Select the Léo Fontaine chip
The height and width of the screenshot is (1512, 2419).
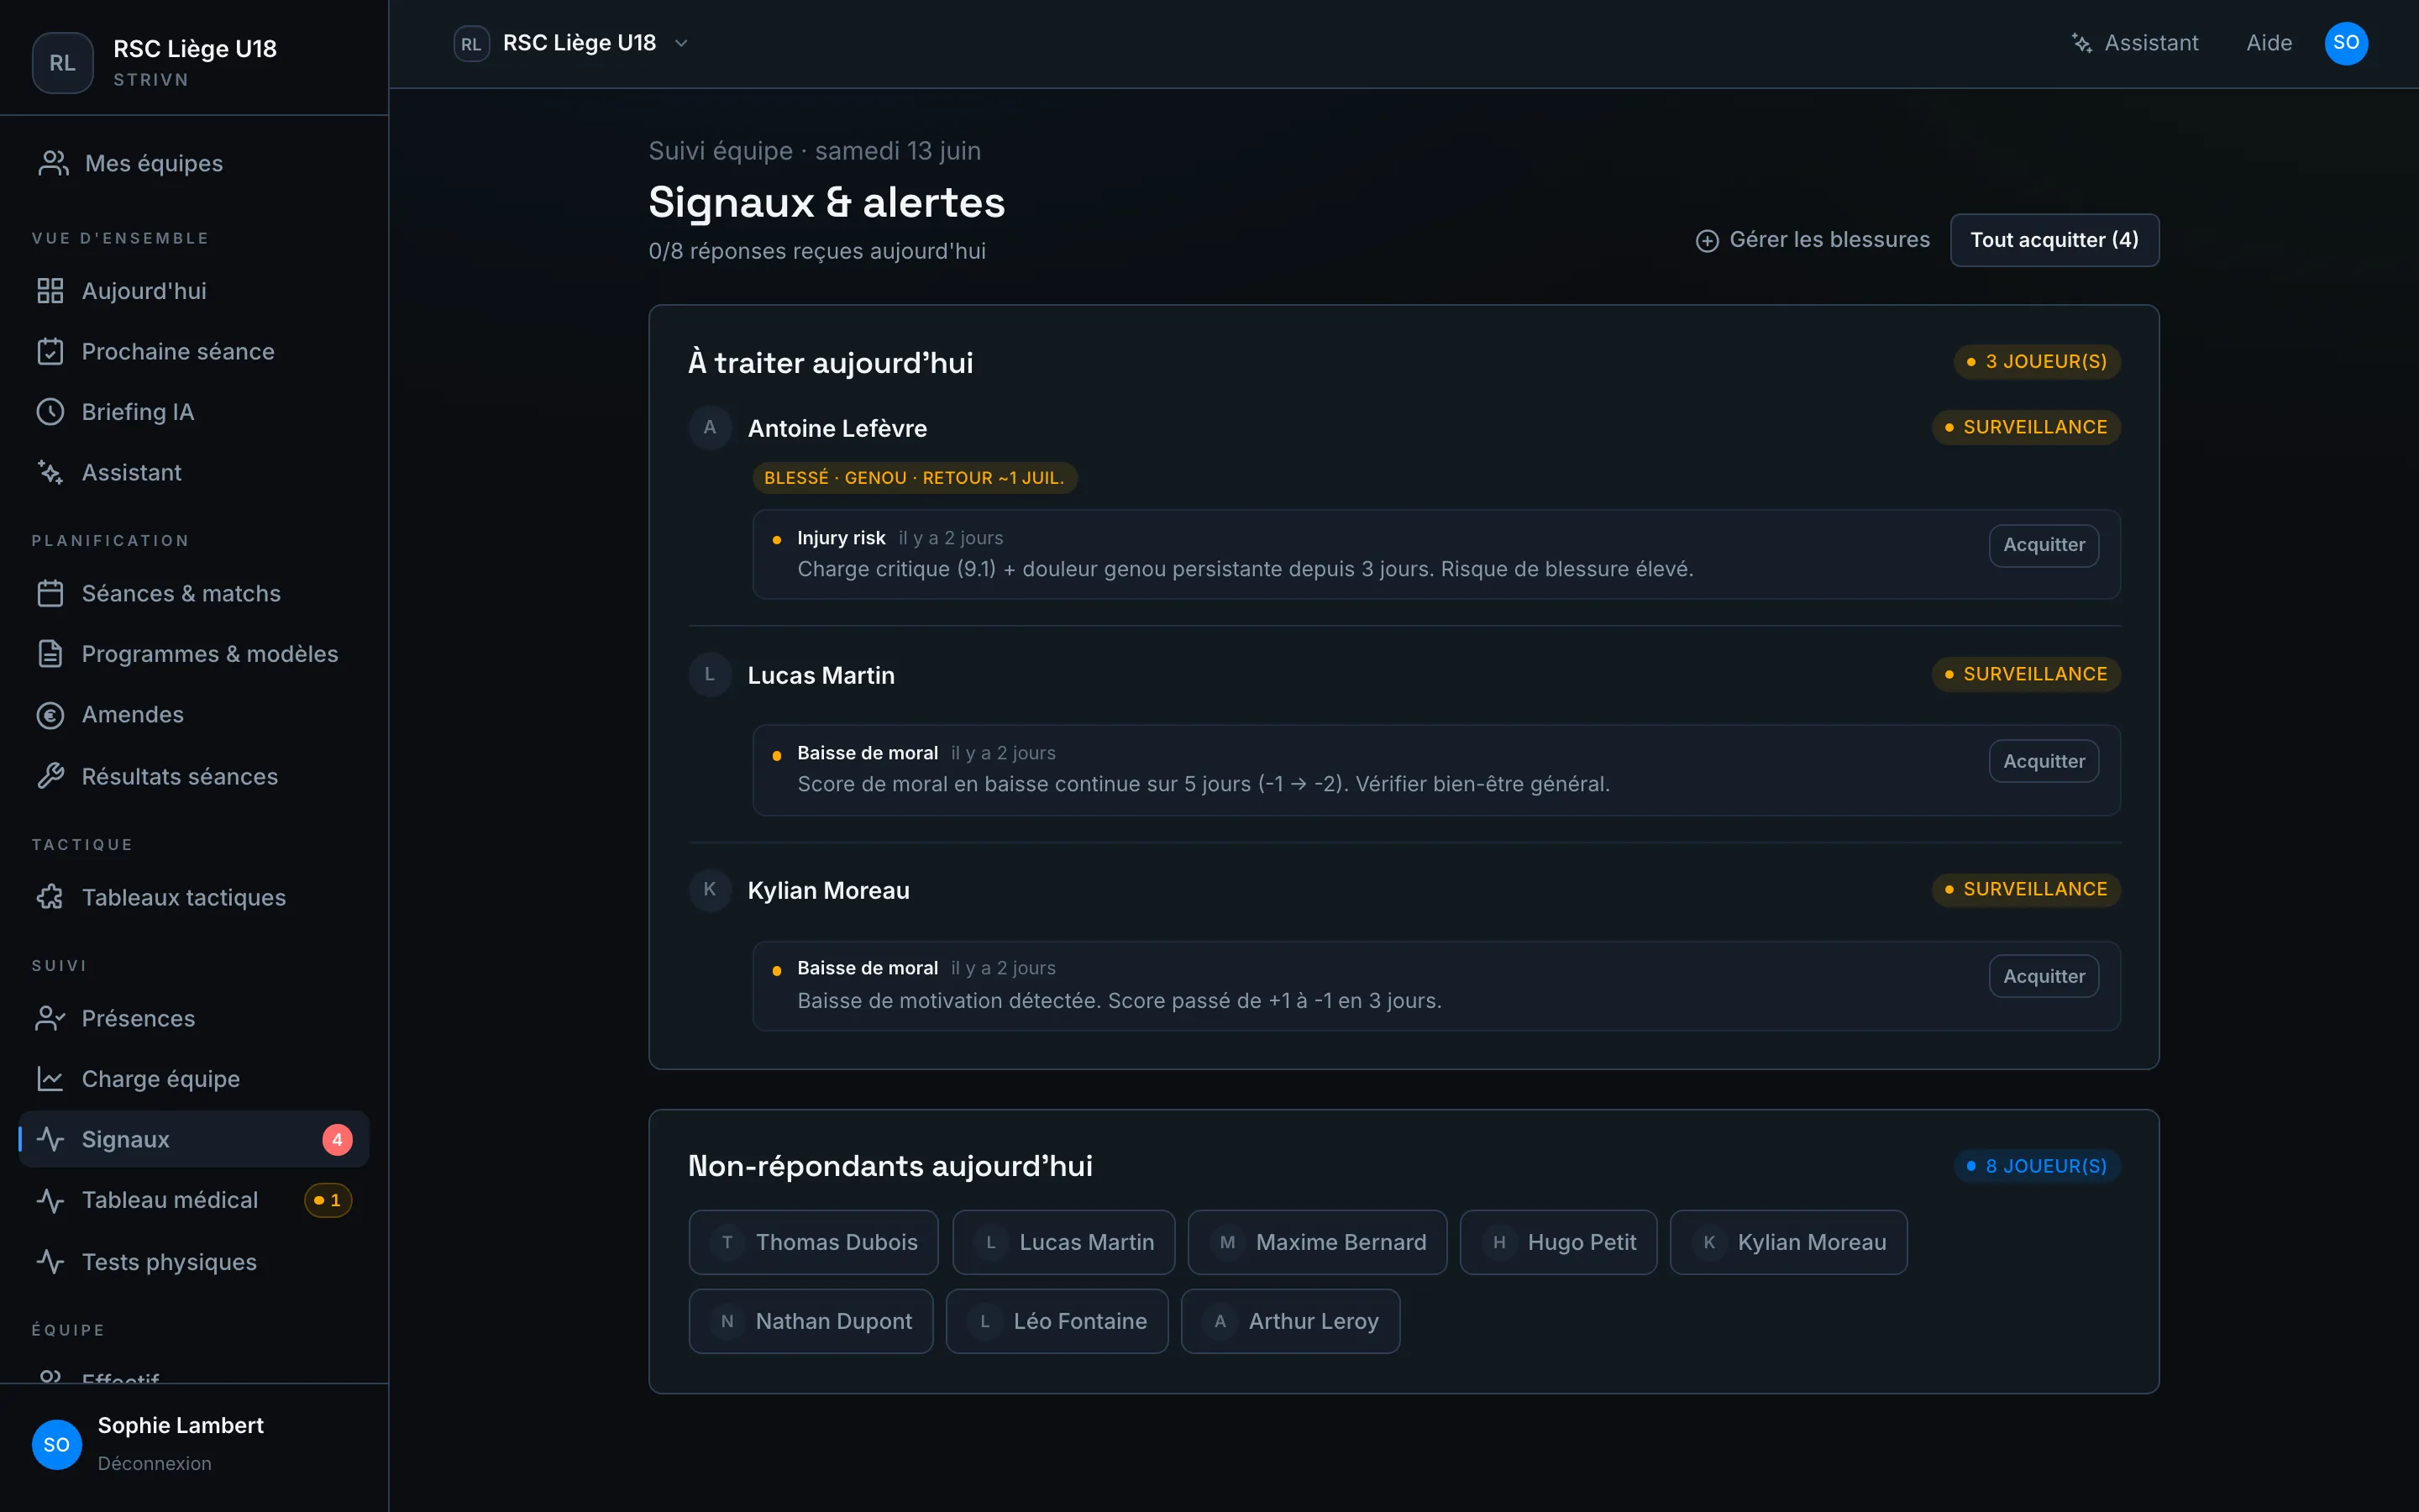[1057, 1321]
